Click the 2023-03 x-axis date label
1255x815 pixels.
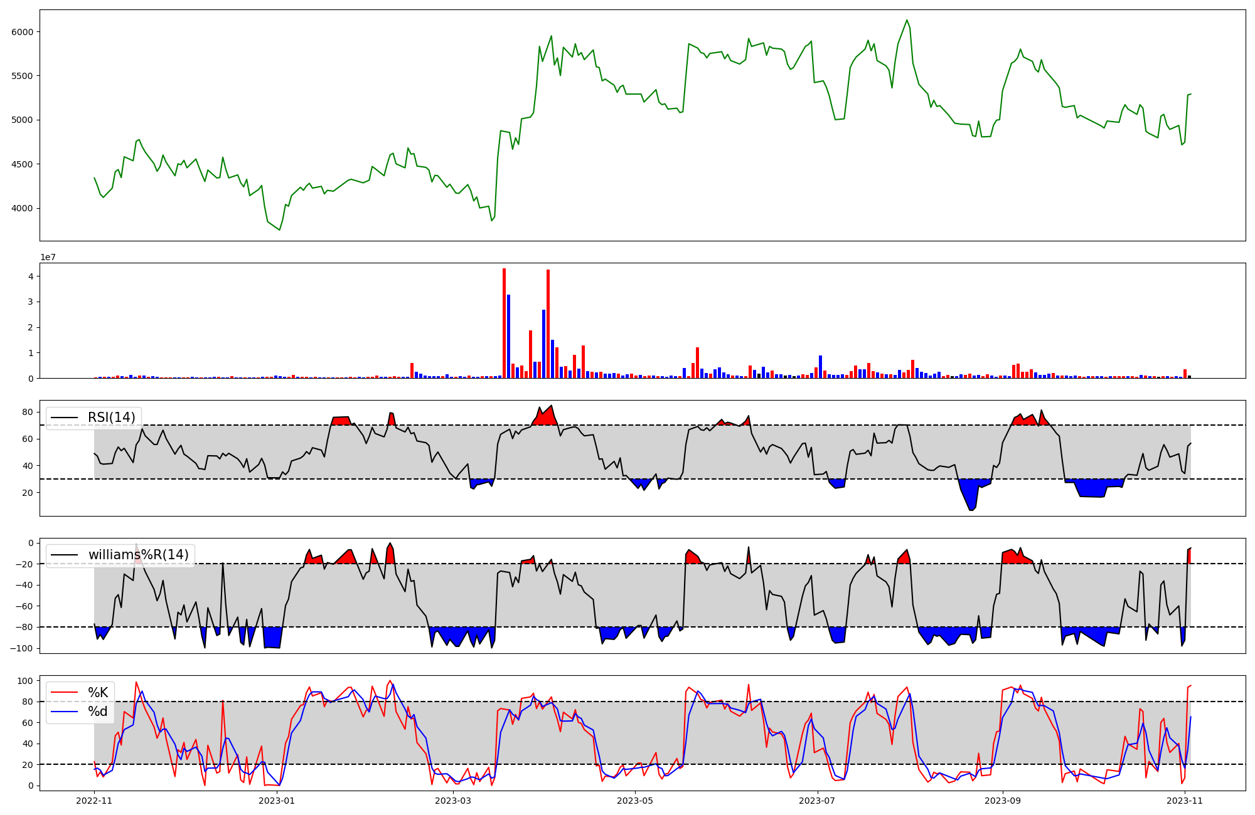click(x=453, y=801)
